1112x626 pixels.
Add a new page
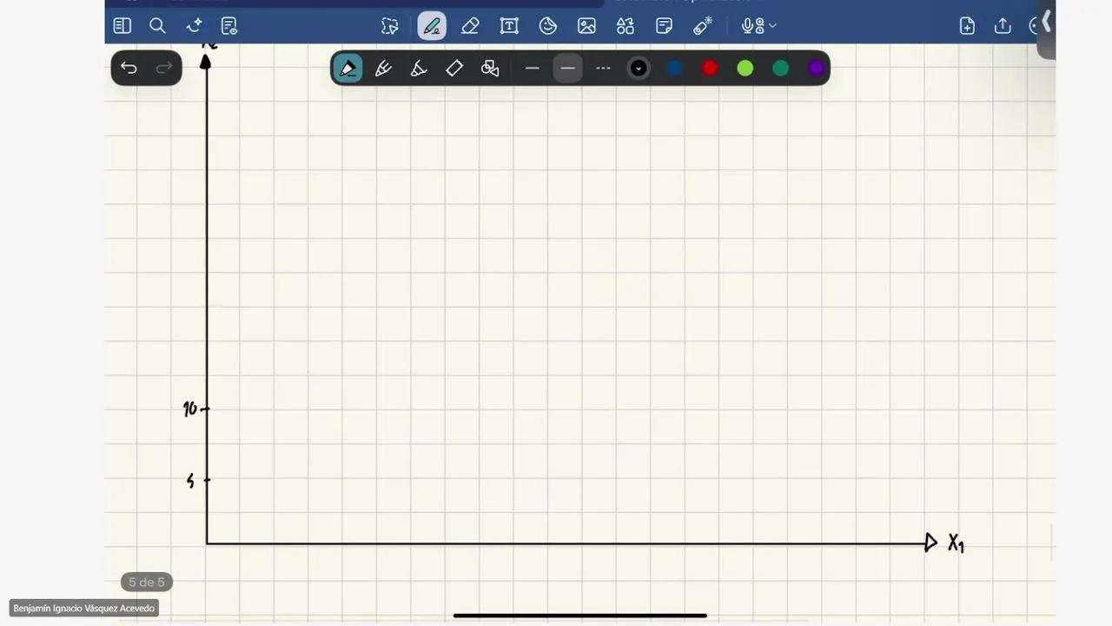coord(967,26)
